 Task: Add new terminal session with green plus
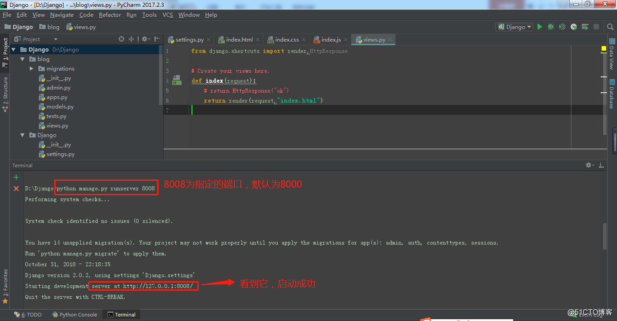coord(16,177)
